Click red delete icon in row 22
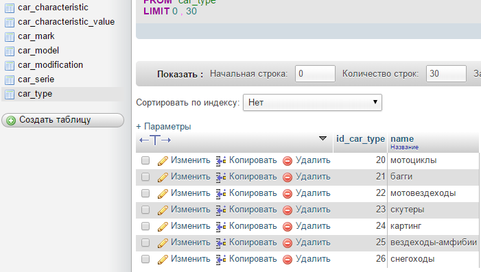This screenshot has height=272, width=481. (x=288, y=194)
